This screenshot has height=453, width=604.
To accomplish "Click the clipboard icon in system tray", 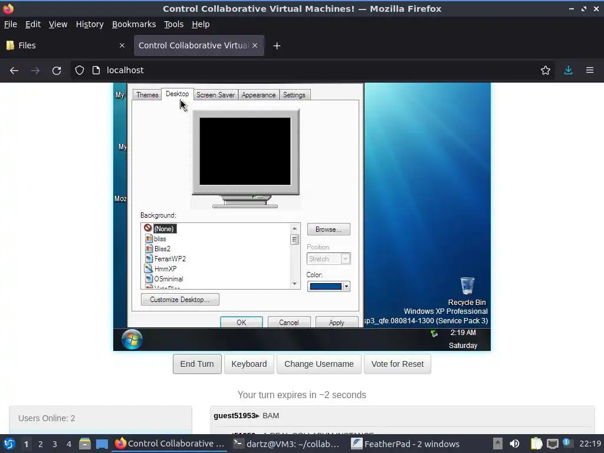I will [536, 444].
